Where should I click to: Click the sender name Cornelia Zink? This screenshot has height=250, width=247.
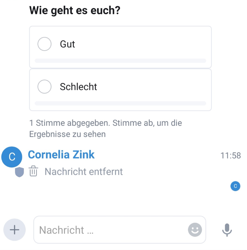pos(61,155)
